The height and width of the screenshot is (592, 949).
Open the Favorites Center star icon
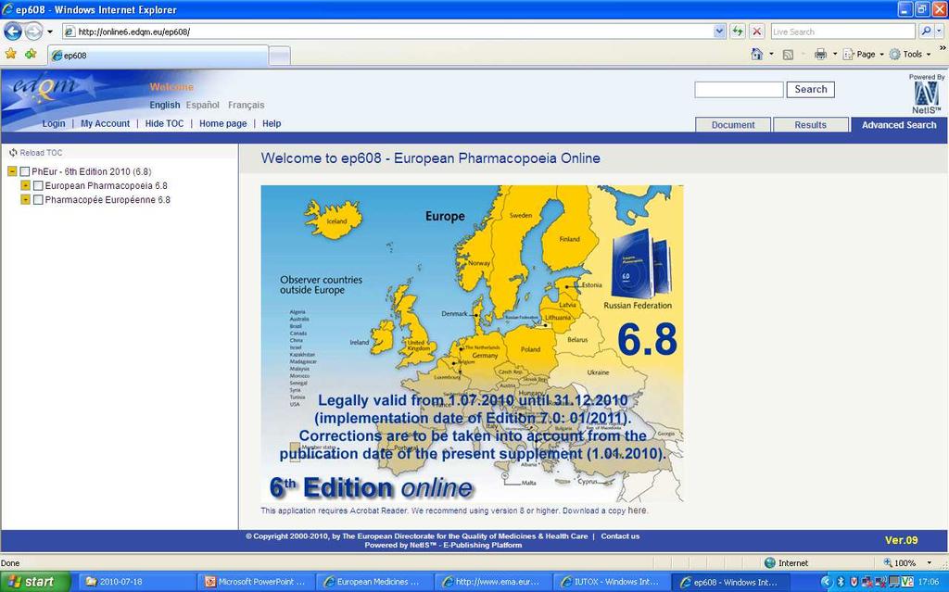[11, 55]
